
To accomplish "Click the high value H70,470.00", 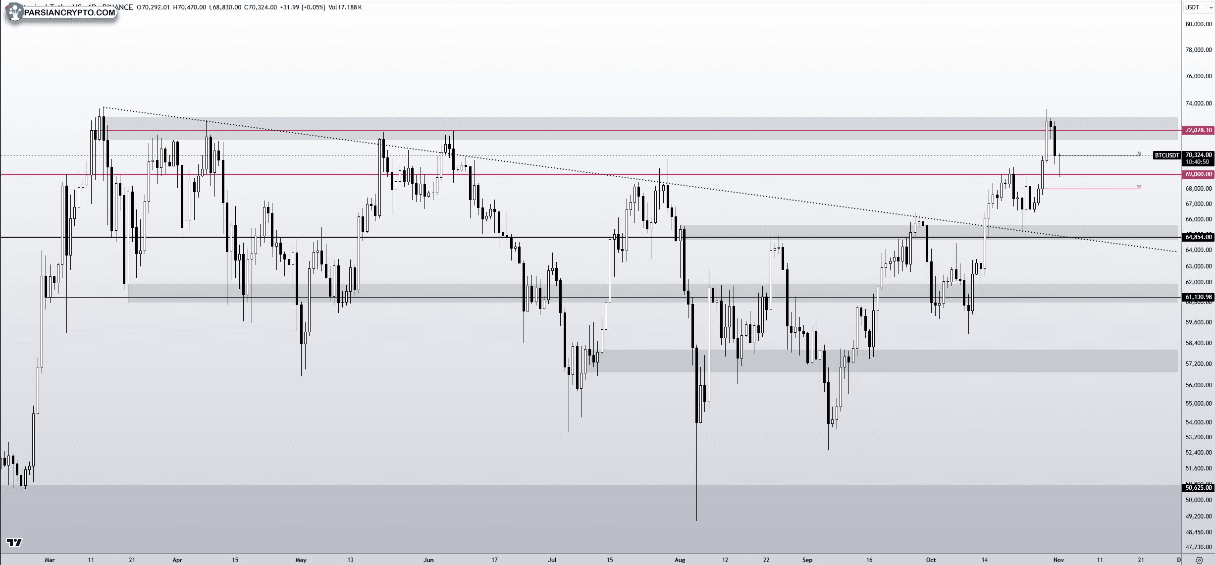I will [190, 7].
